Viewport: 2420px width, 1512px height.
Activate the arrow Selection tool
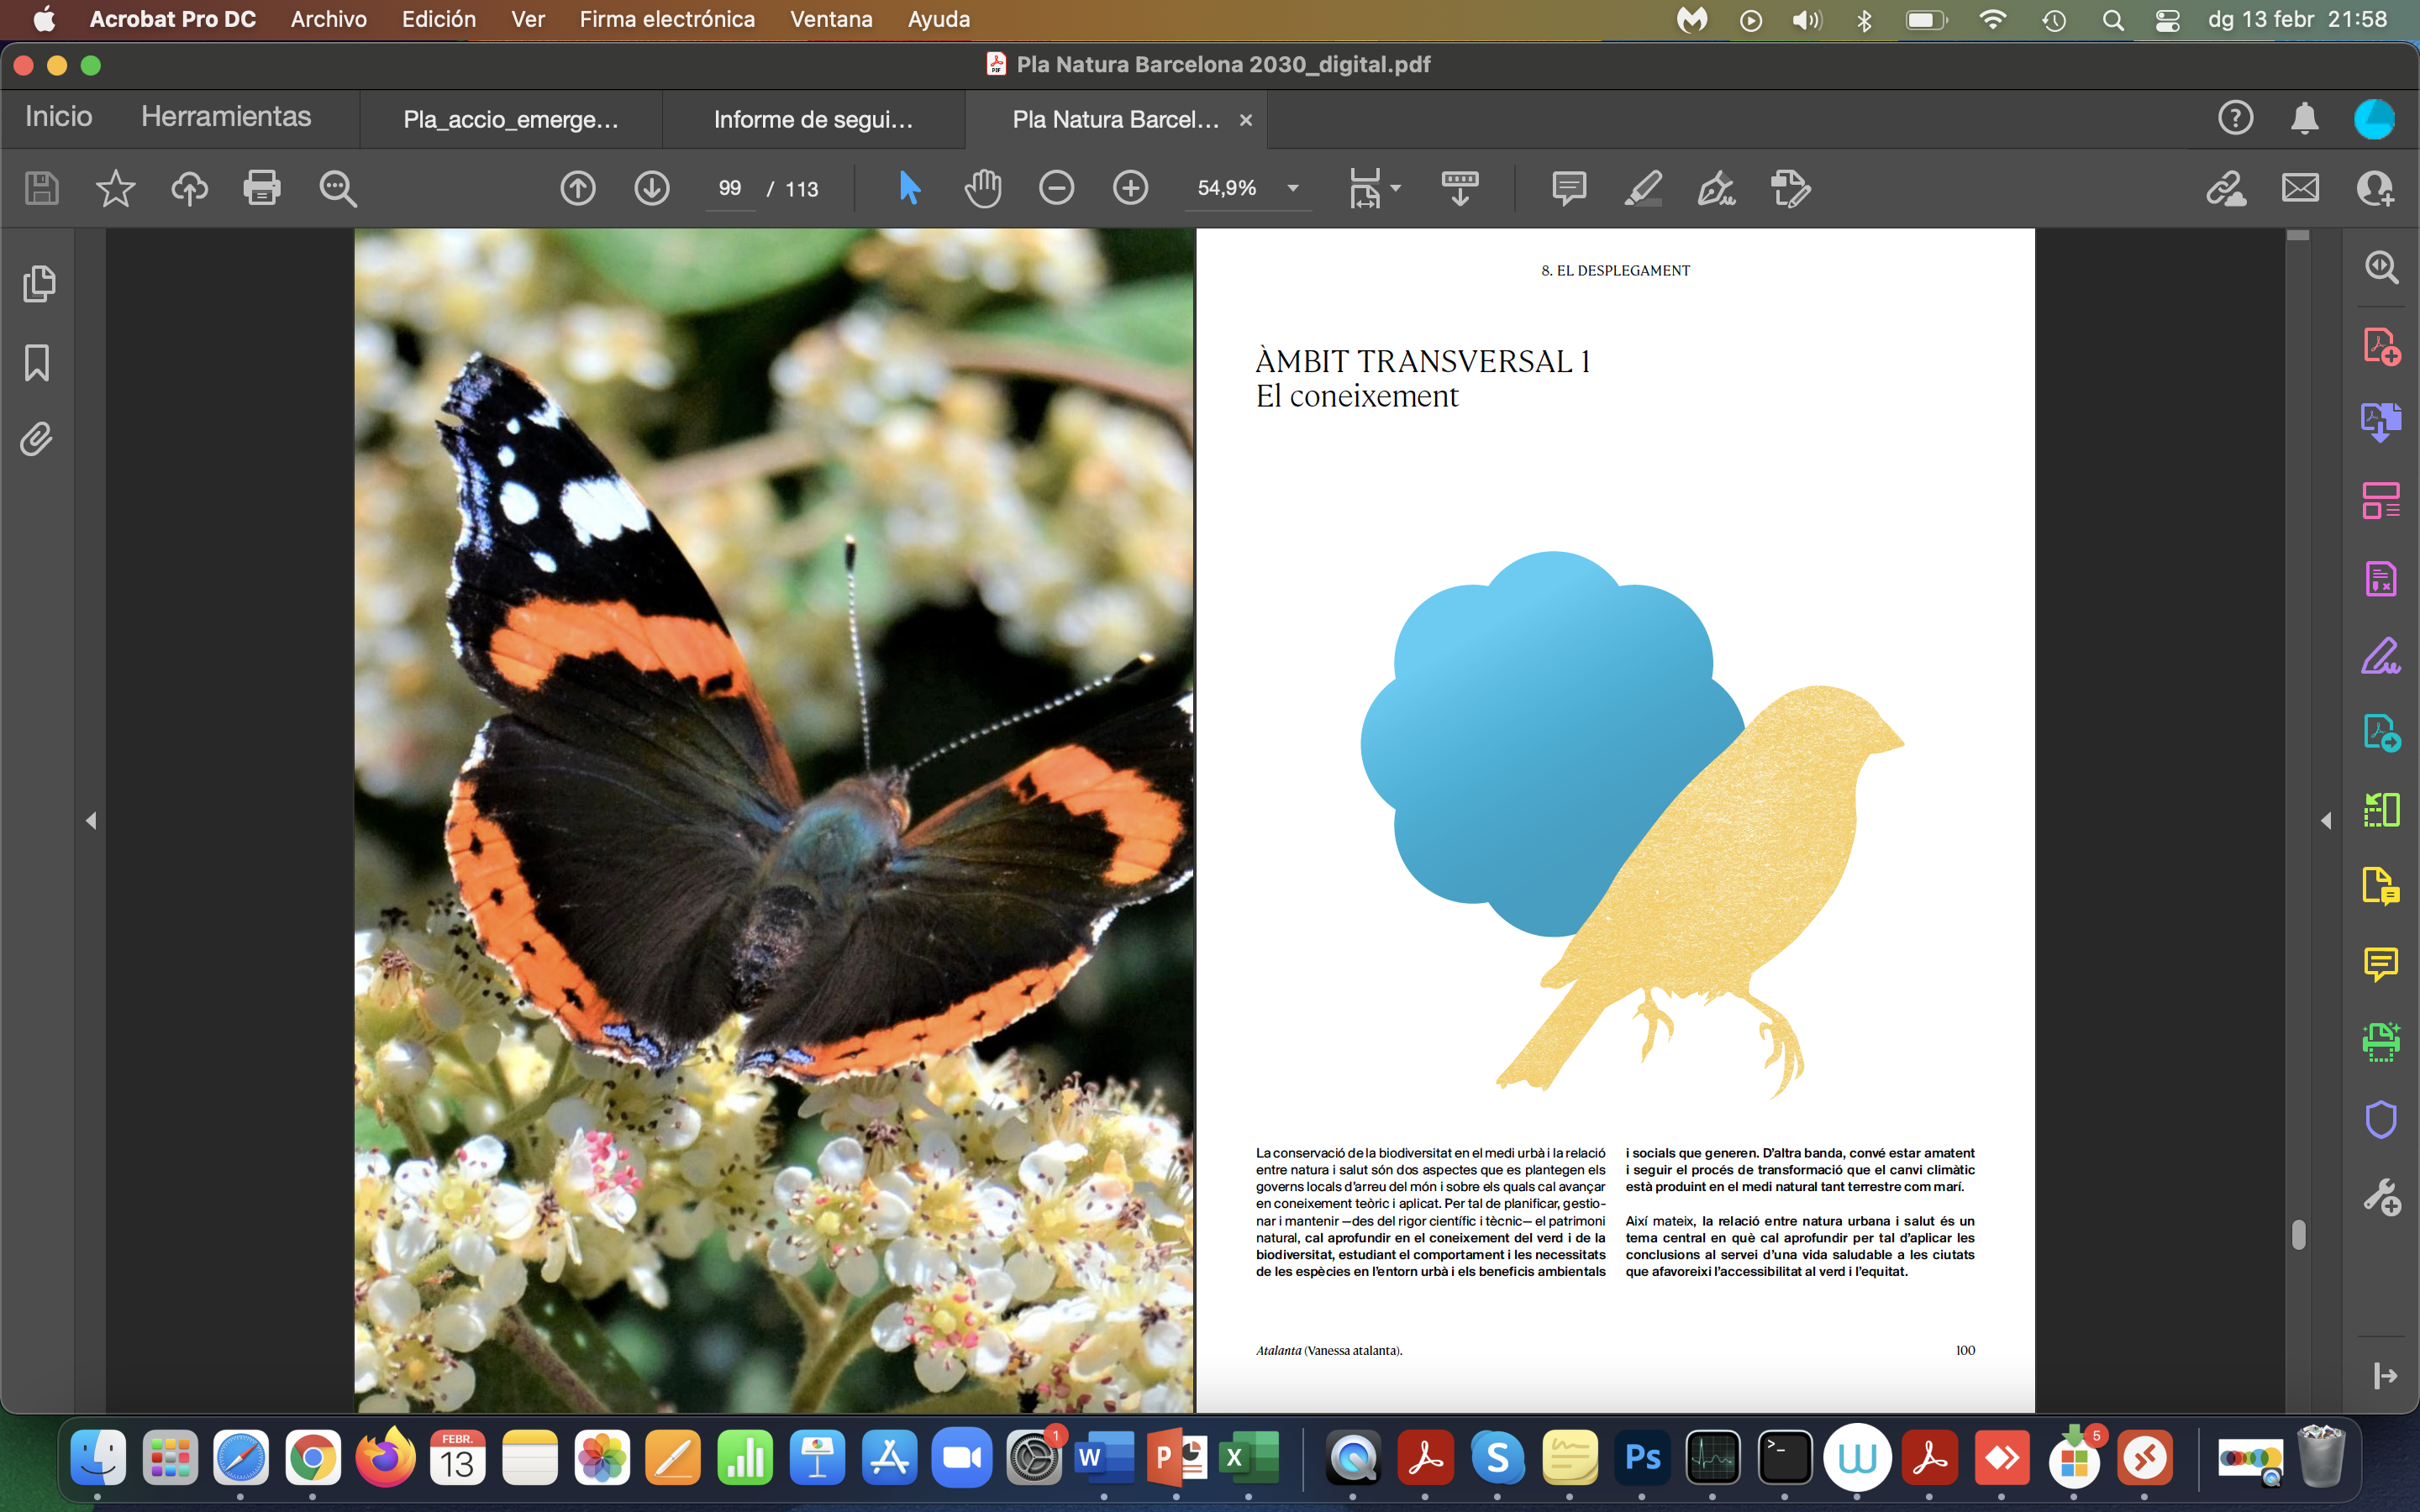[908, 188]
